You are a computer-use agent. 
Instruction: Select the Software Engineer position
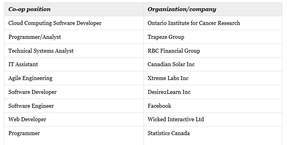(31, 106)
